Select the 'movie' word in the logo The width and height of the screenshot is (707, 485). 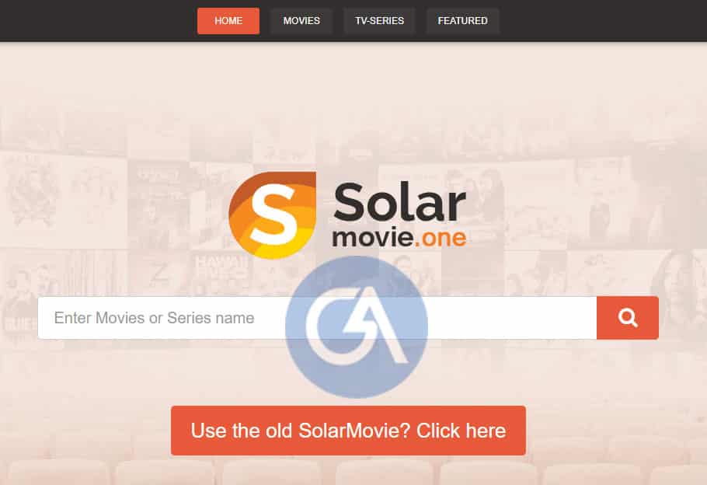[x=372, y=238]
